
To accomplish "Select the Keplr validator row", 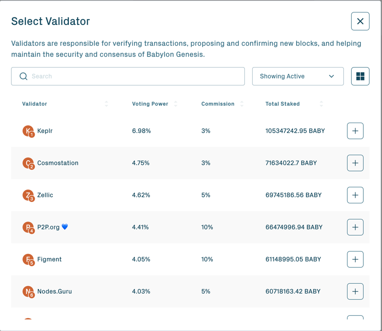I will coord(183,131).
